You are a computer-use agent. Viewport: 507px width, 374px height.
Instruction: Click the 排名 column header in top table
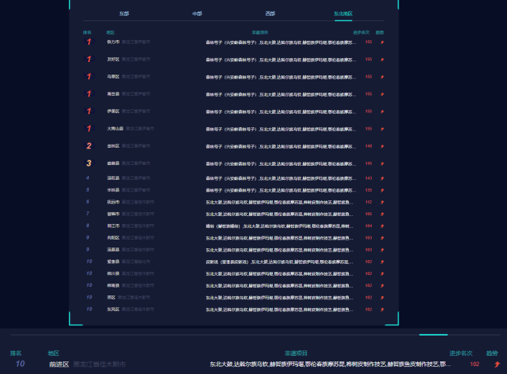pyautogui.click(x=87, y=32)
